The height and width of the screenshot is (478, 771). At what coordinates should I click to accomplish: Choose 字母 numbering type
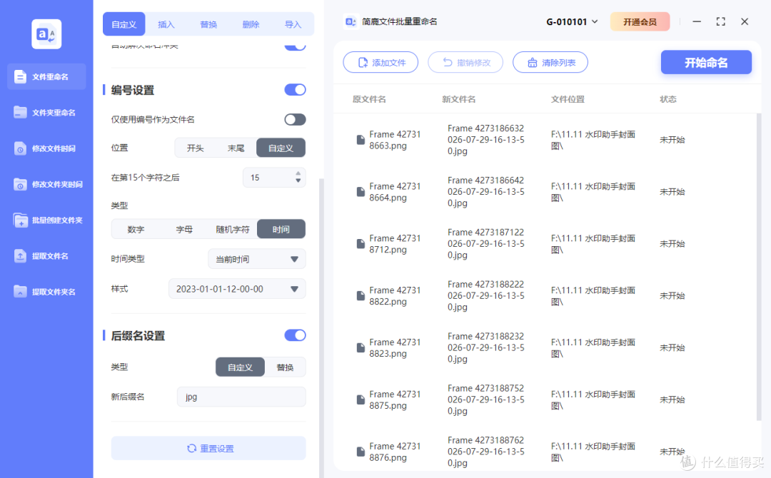point(184,230)
